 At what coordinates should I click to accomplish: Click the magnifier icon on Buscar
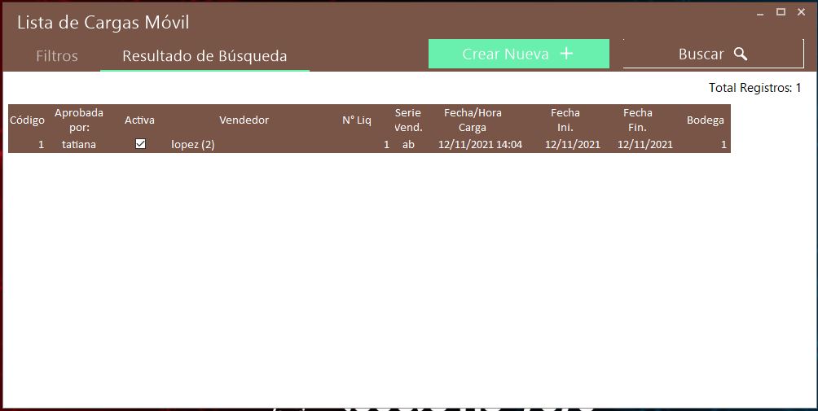[741, 54]
